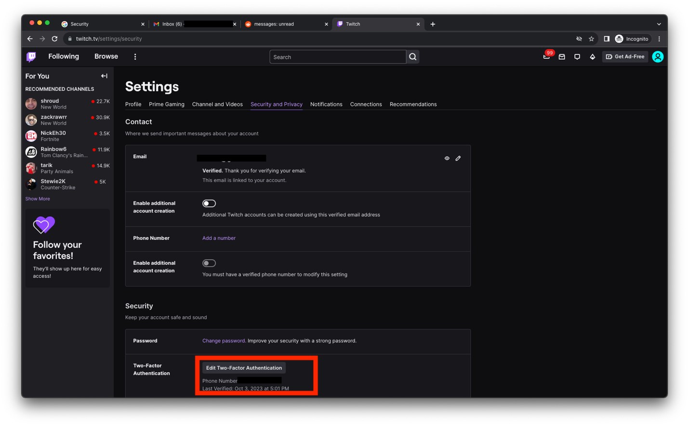
Task: Close the messages: unread tab
Action: (326, 24)
